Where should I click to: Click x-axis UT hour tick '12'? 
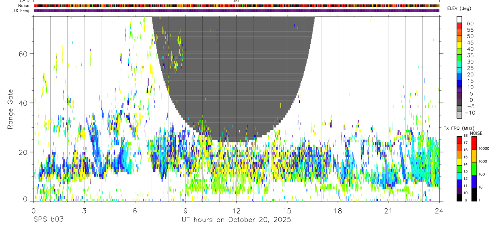pos(236,210)
